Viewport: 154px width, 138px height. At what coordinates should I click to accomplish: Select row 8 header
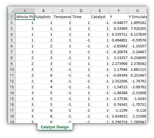tap(12, 58)
